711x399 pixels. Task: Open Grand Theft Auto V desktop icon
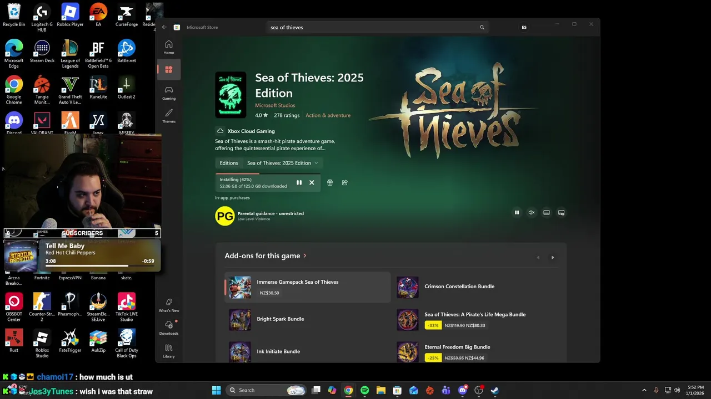(x=70, y=90)
